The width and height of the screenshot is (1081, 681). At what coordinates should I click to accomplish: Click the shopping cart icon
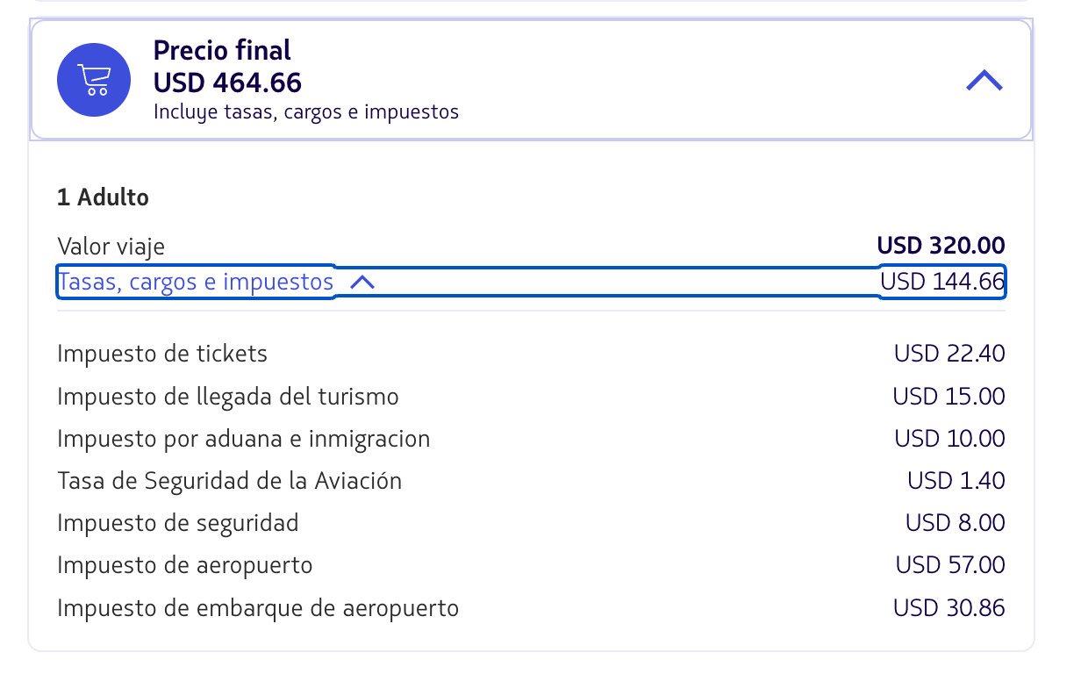click(x=94, y=80)
